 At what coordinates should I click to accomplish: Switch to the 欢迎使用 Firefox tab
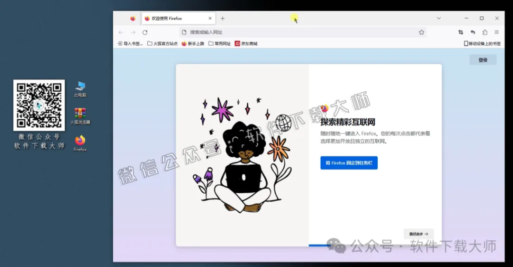click(x=179, y=18)
